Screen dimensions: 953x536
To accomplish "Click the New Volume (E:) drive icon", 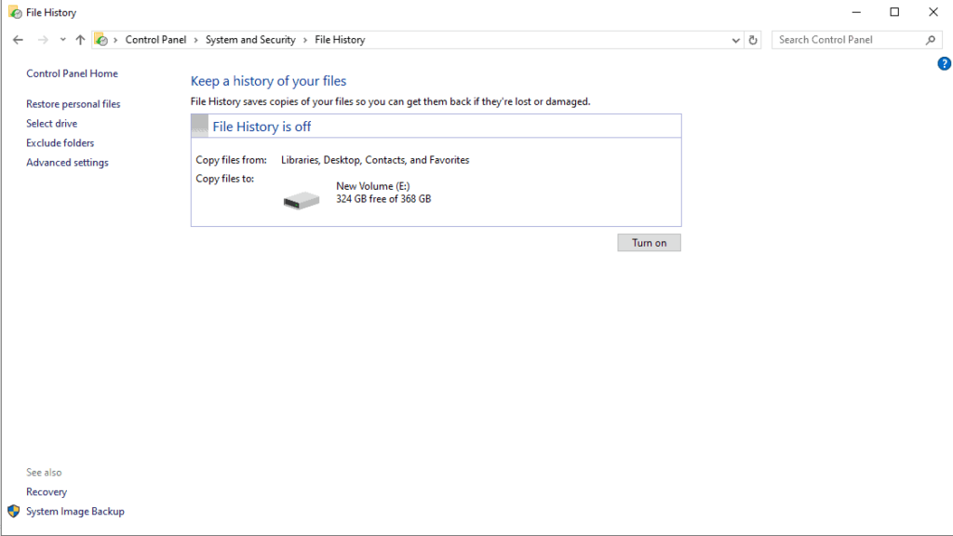I will click(x=302, y=200).
